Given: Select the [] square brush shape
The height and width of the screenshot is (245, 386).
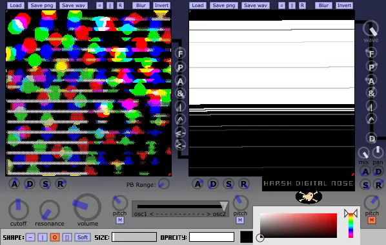Looking at the screenshot, I should point(67,237).
